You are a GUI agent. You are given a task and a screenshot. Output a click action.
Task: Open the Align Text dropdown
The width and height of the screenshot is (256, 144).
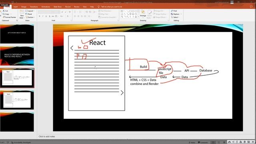(104, 14)
